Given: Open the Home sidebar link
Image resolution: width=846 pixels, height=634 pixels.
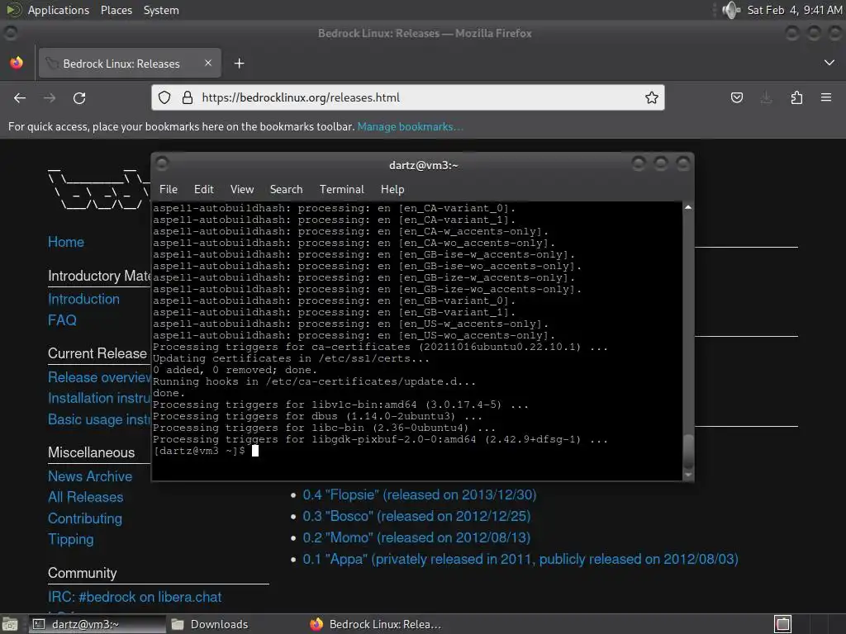Looking at the screenshot, I should tap(66, 242).
